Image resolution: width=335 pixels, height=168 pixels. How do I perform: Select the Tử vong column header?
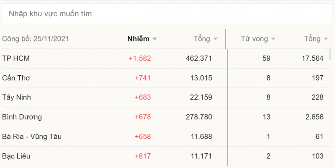click(x=254, y=39)
